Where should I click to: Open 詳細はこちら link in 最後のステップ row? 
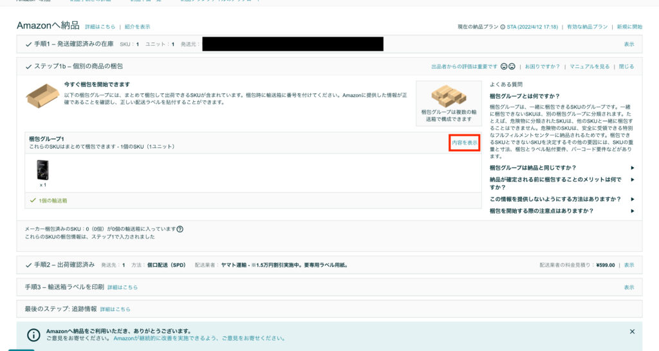pyautogui.click(x=115, y=309)
